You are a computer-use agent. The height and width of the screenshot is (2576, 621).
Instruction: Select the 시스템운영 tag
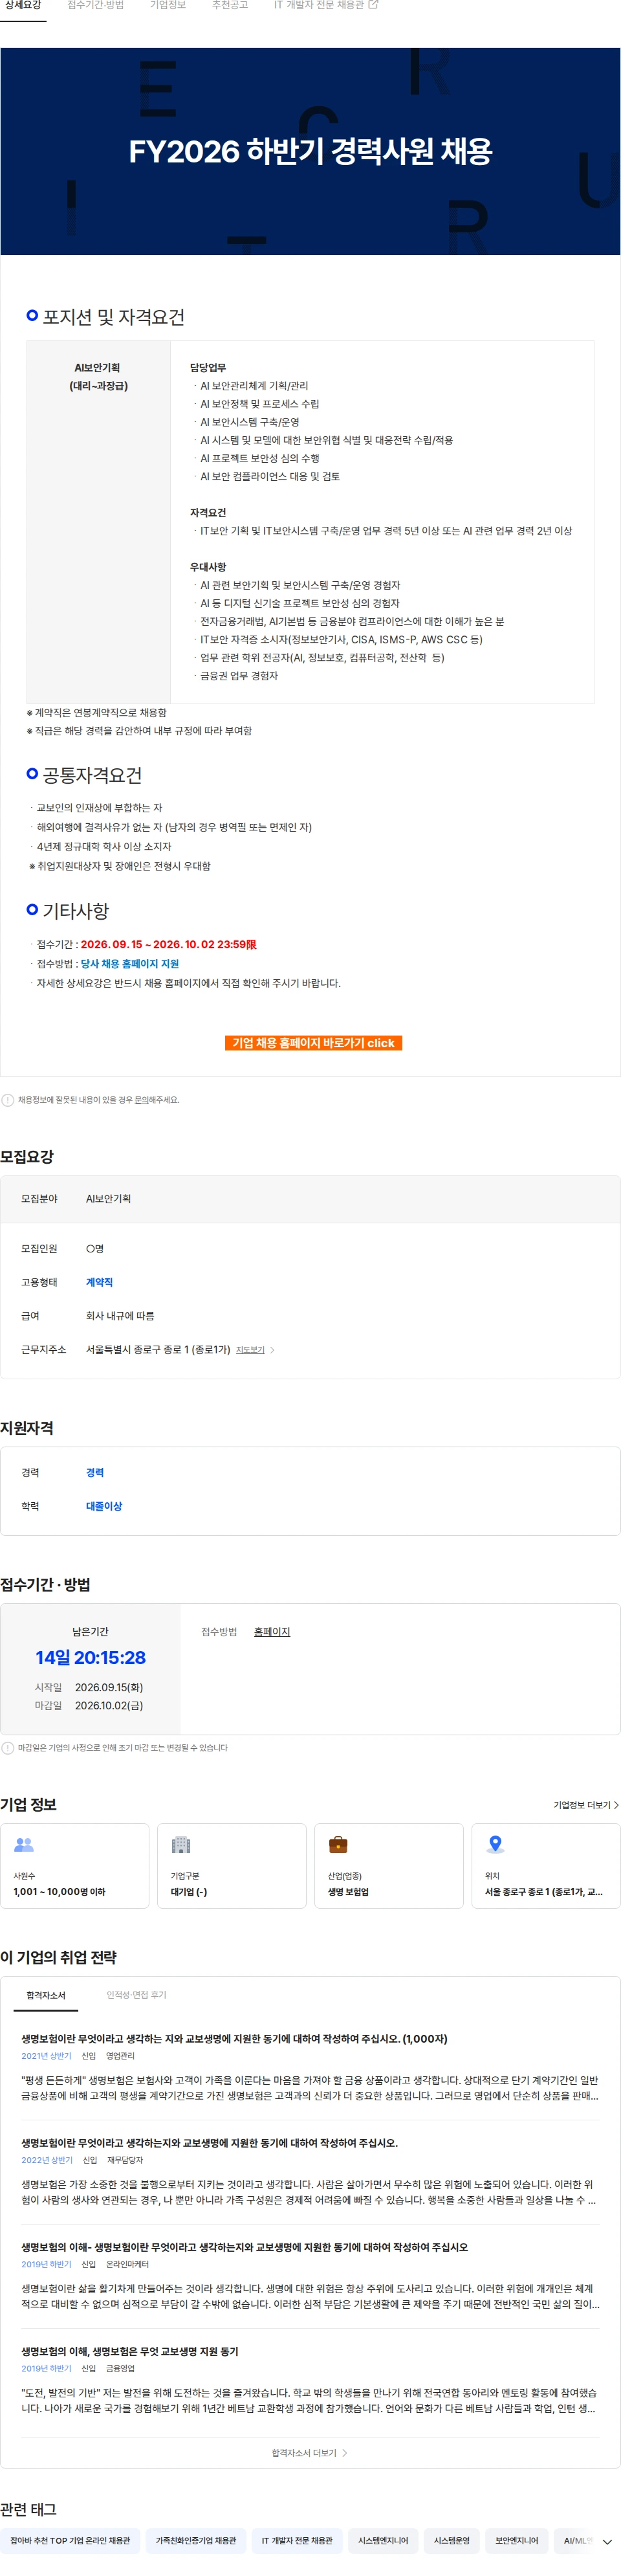[452, 2540]
